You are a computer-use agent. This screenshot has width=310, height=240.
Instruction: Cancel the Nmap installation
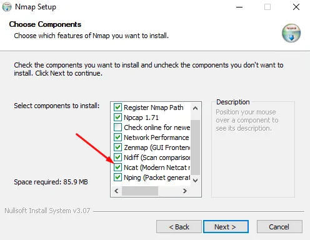pos(279,226)
